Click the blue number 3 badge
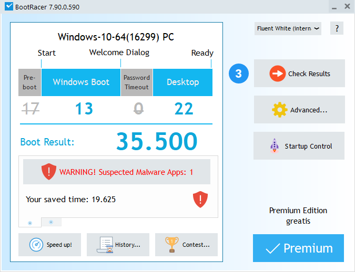 tap(238, 74)
